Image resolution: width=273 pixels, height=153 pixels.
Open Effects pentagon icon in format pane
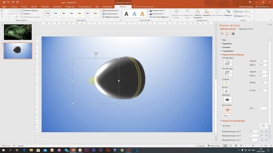(x=227, y=34)
